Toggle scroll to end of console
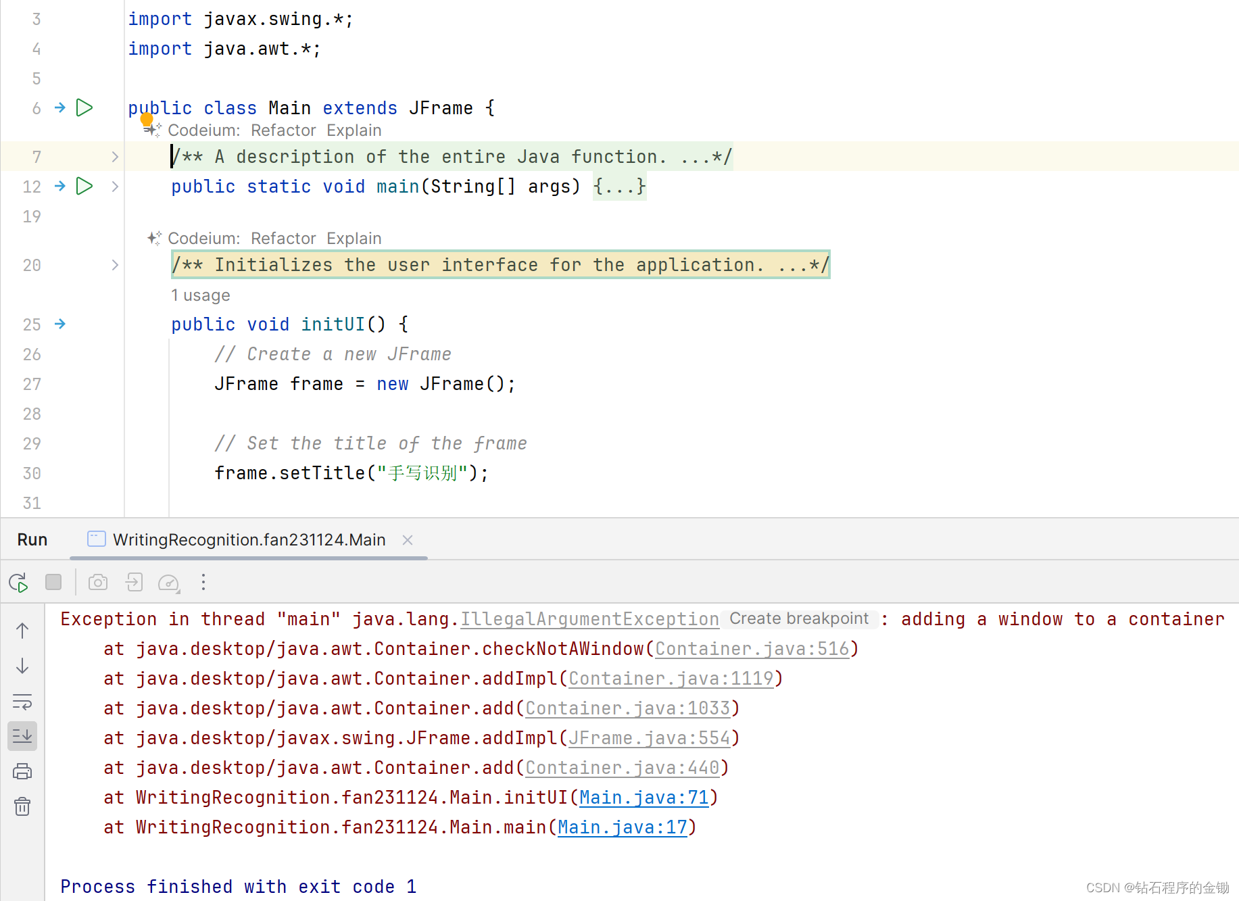 (22, 735)
